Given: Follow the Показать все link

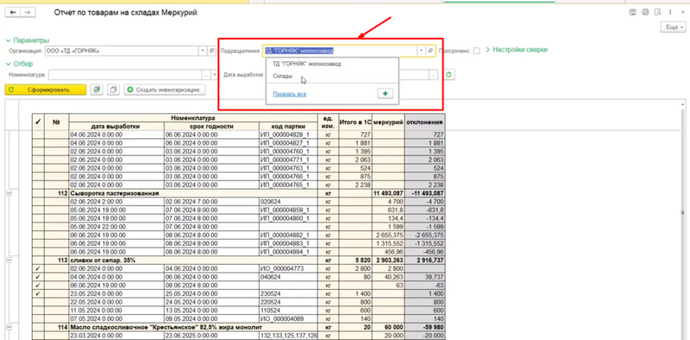Looking at the screenshot, I should (x=289, y=94).
